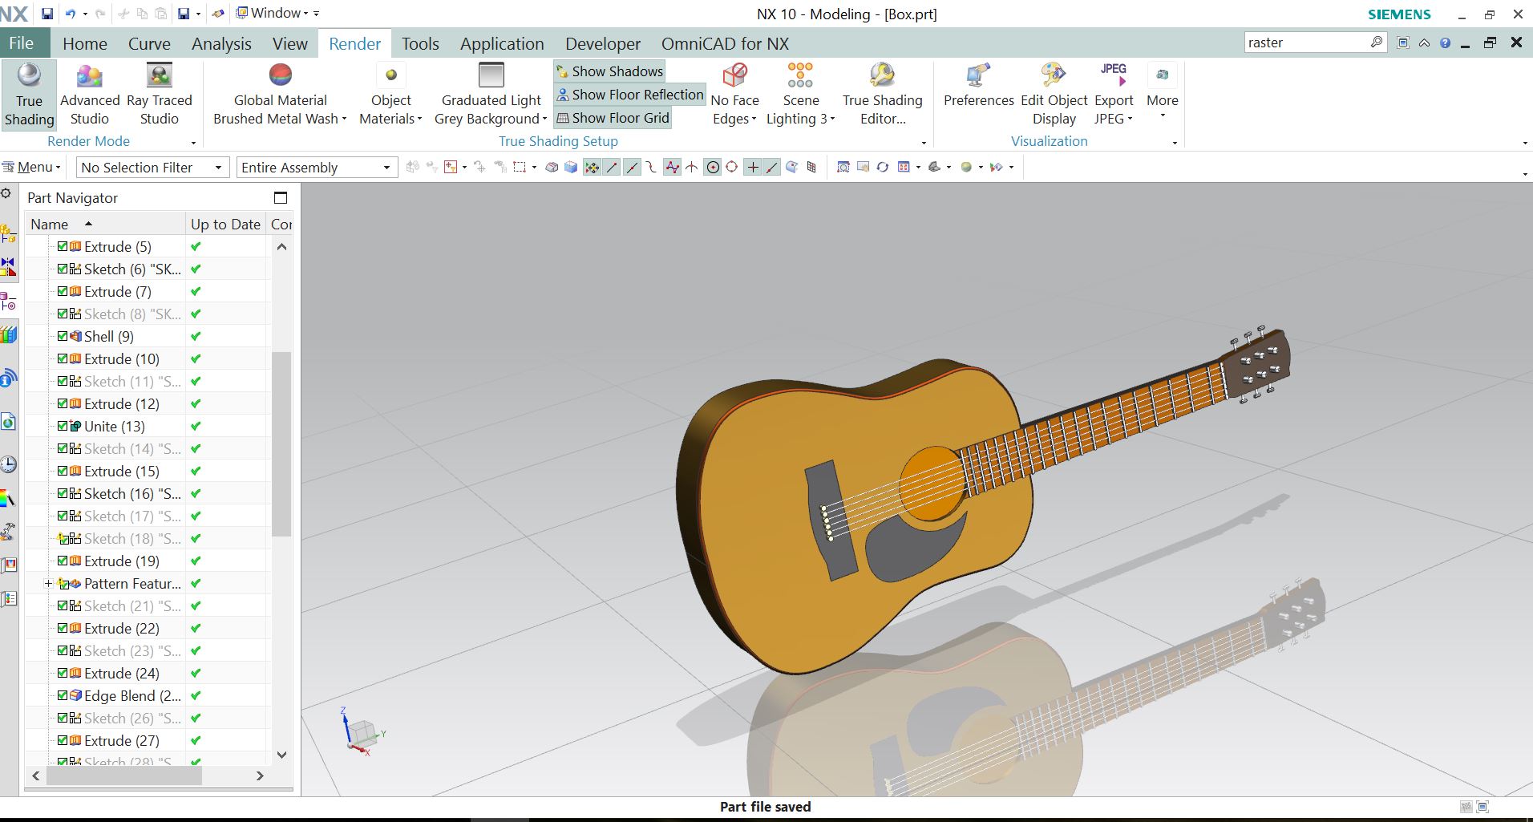Open Object Materials dropdown
This screenshot has height=822, width=1533.
click(x=390, y=95)
